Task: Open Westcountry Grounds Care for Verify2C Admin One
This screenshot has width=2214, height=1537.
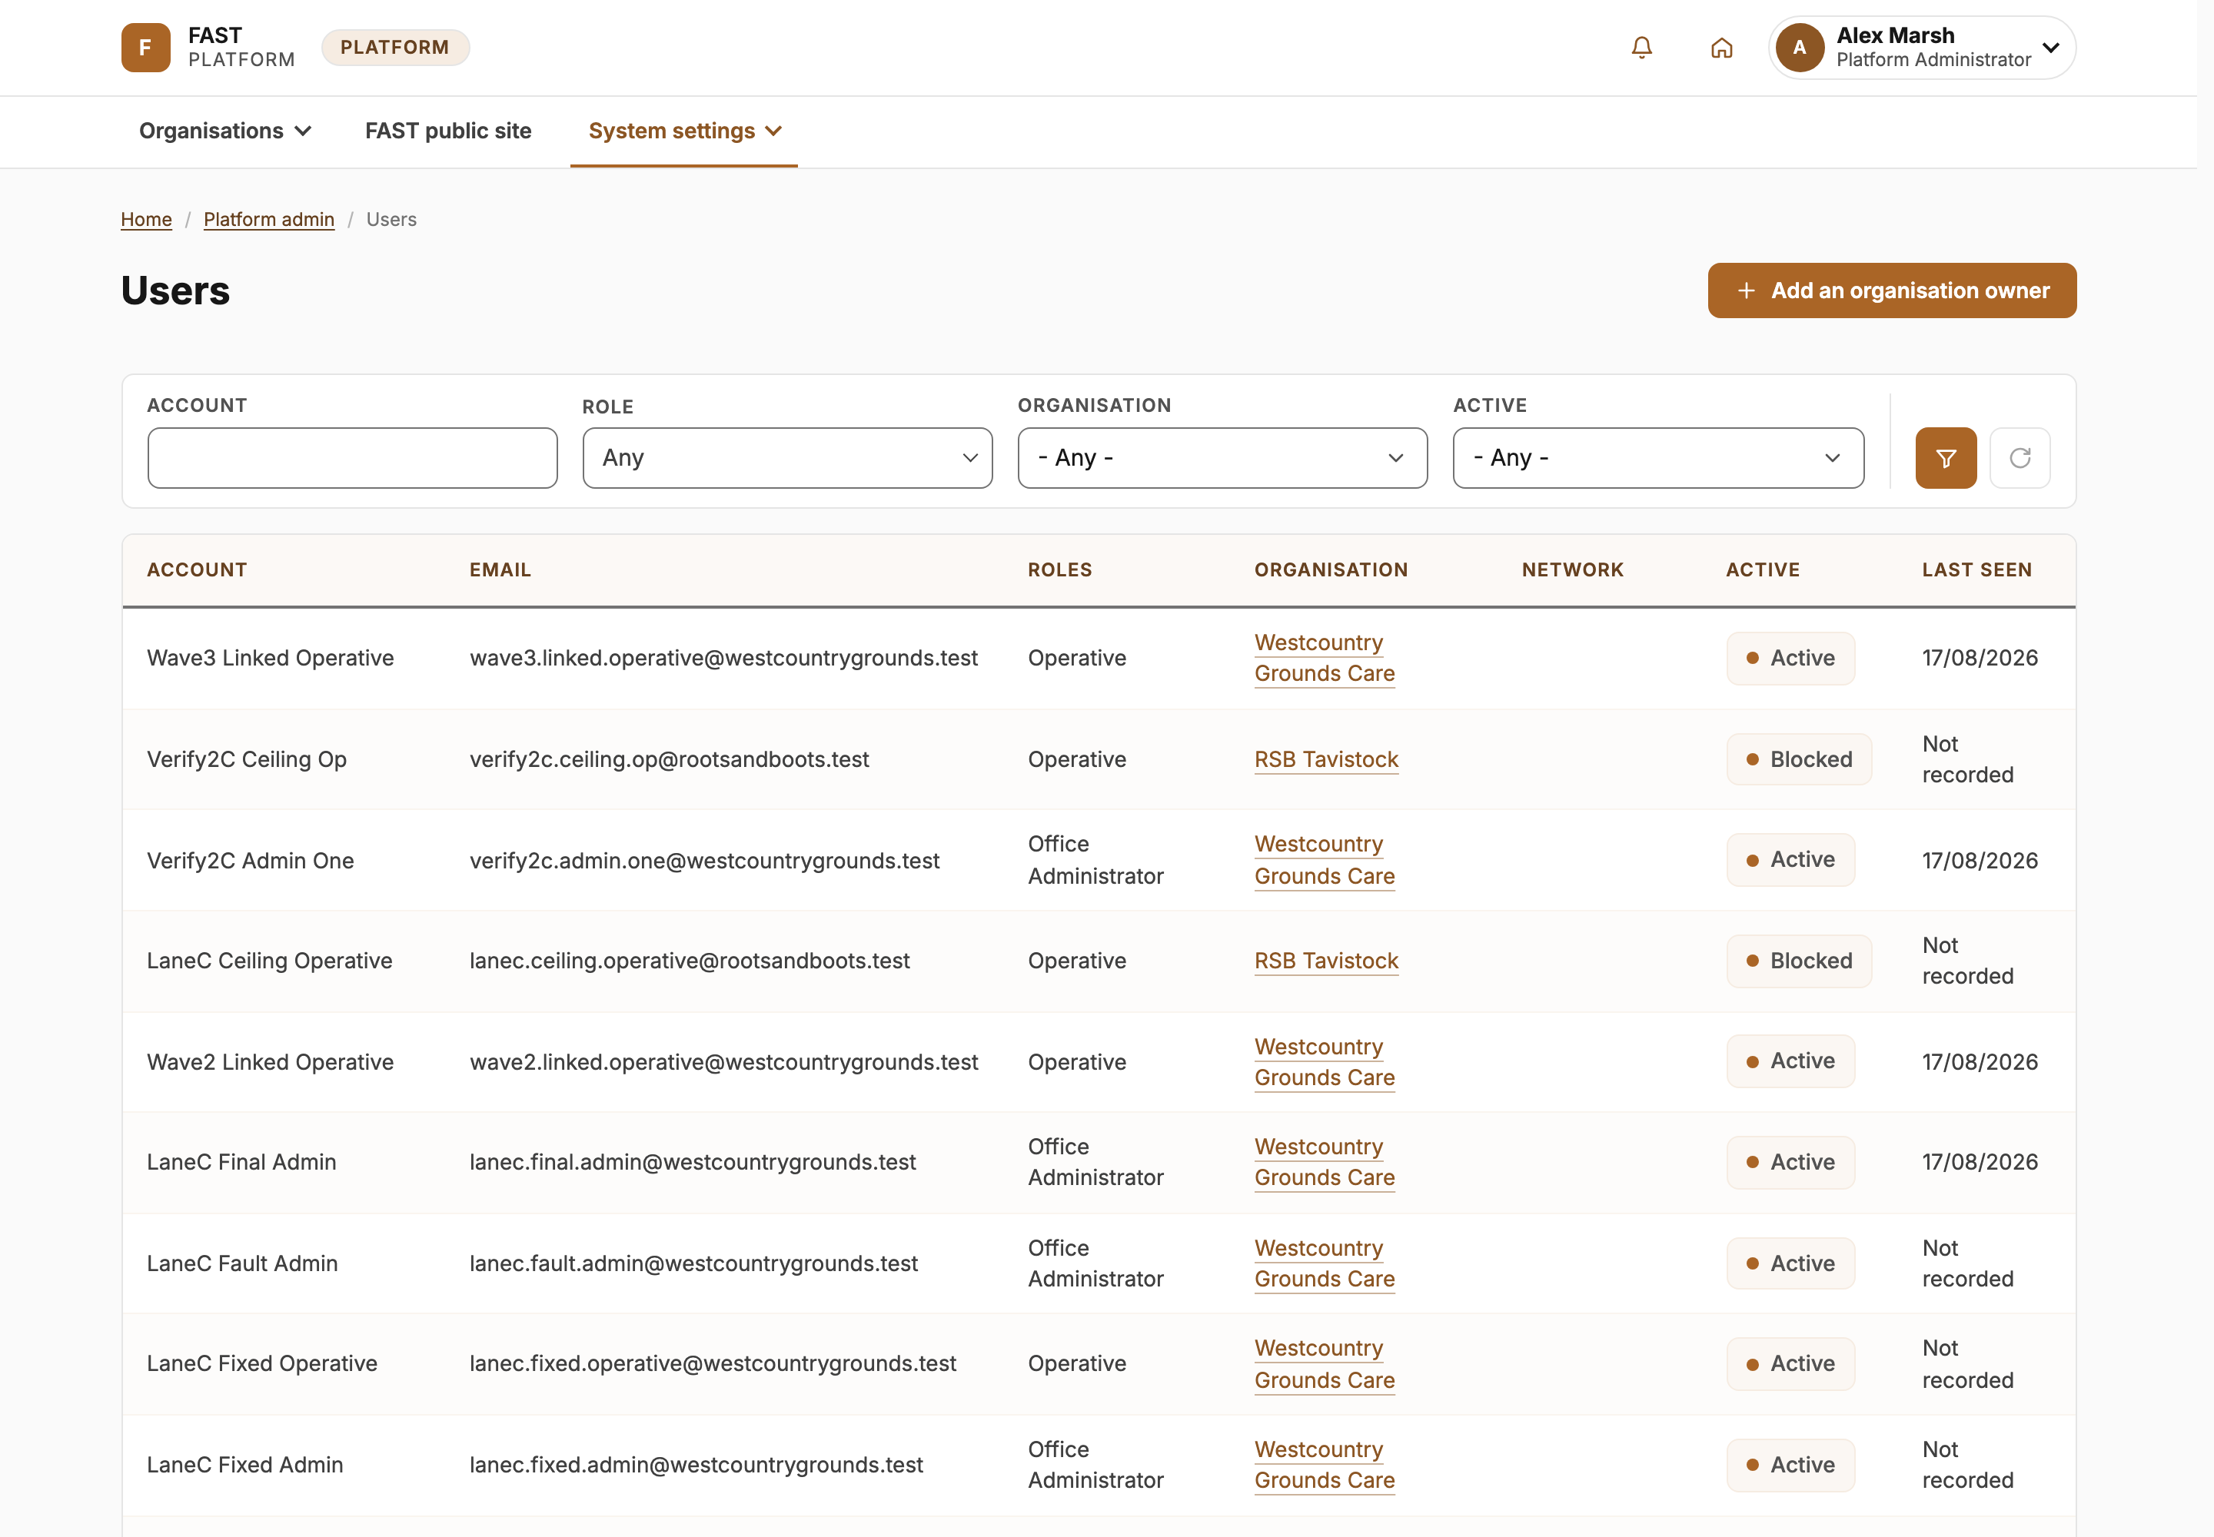Action: 1324,860
